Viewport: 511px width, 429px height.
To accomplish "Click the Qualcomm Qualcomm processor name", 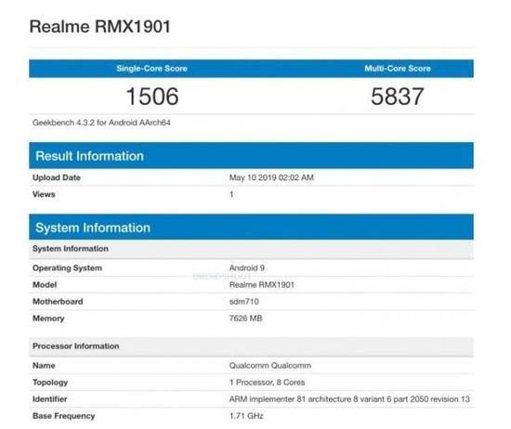I will coord(270,366).
